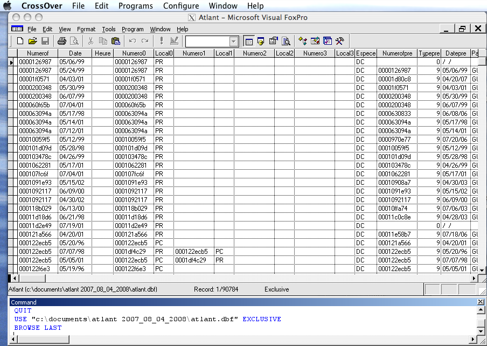Click the Save floppy disk icon
487x346 pixels.
coord(45,41)
